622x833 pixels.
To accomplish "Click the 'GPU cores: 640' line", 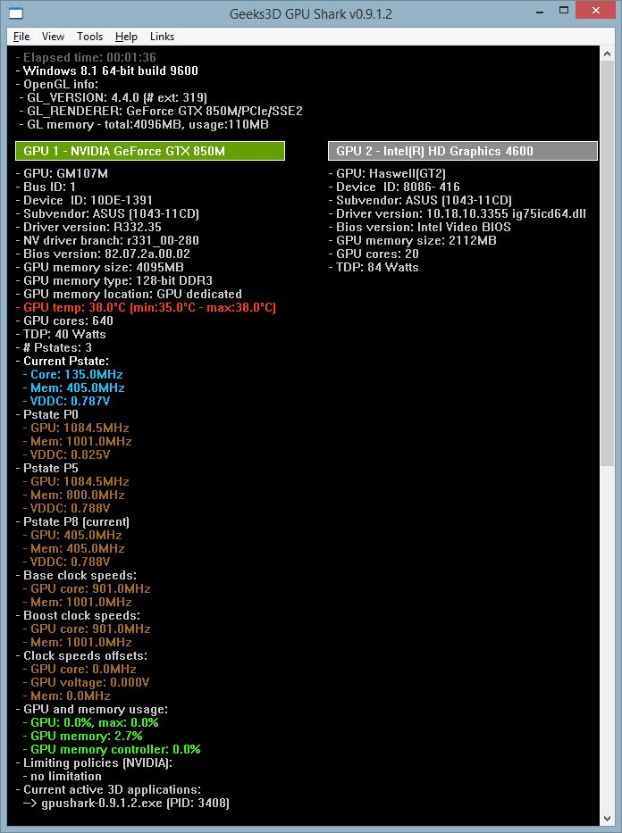I will pos(64,321).
